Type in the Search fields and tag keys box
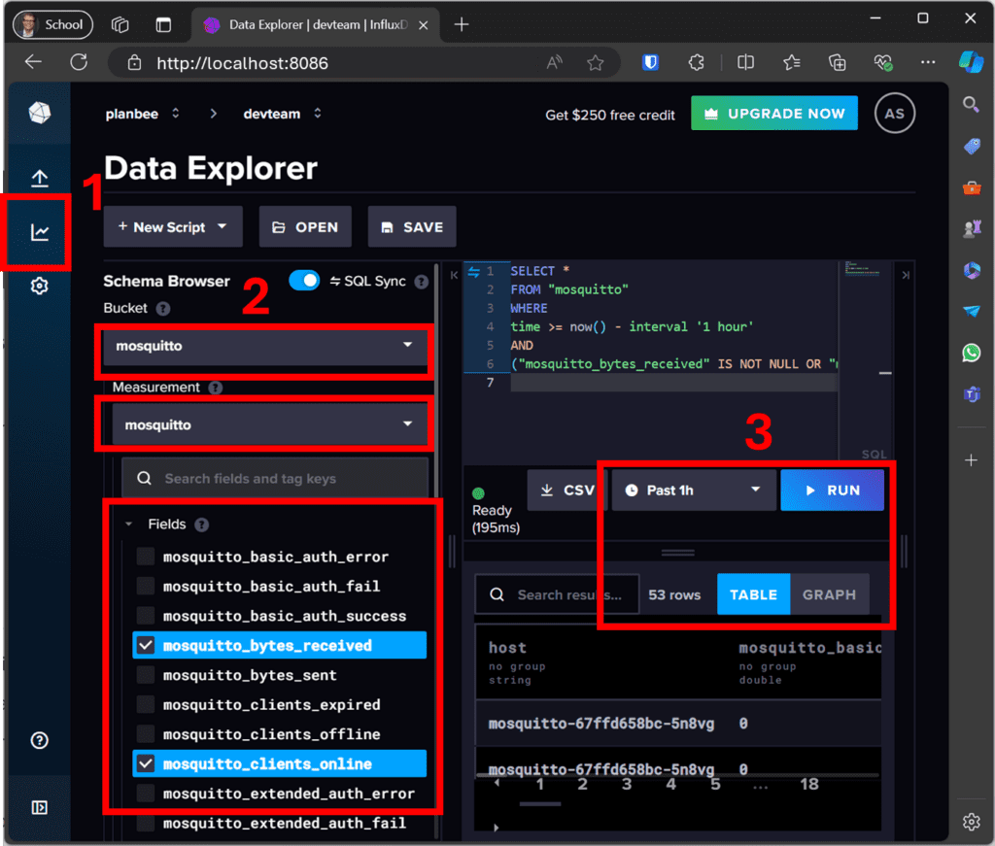 click(x=275, y=478)
